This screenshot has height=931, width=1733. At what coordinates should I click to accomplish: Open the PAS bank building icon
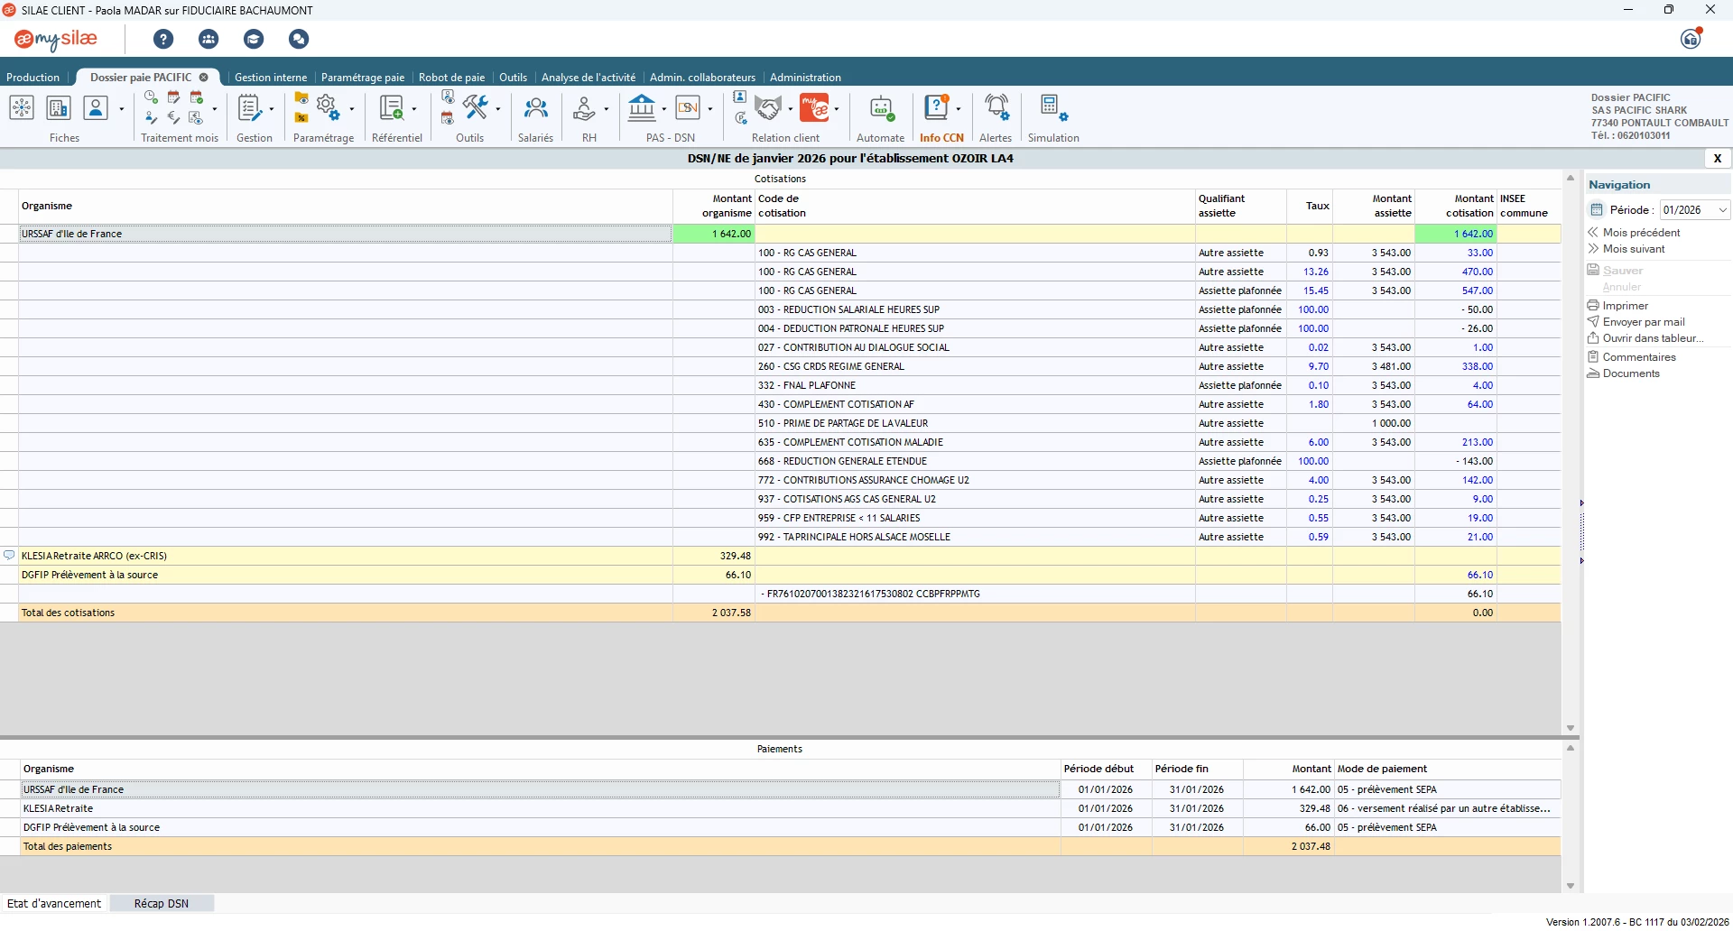coord(642,108)
